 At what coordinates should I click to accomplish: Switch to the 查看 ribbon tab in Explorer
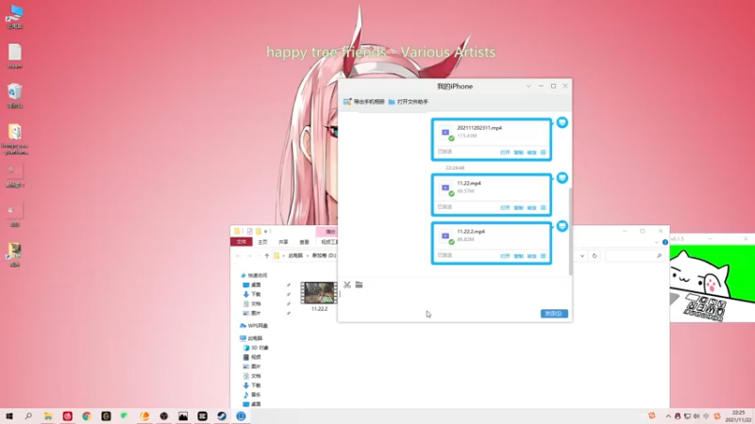click(x=304, y=242)
